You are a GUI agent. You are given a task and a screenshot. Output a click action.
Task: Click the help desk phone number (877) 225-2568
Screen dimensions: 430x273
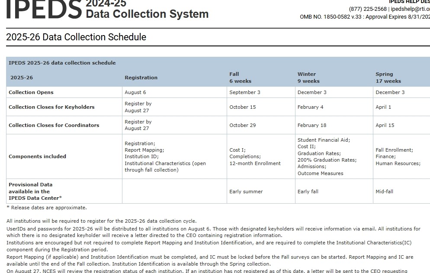(x=368, y=9)
